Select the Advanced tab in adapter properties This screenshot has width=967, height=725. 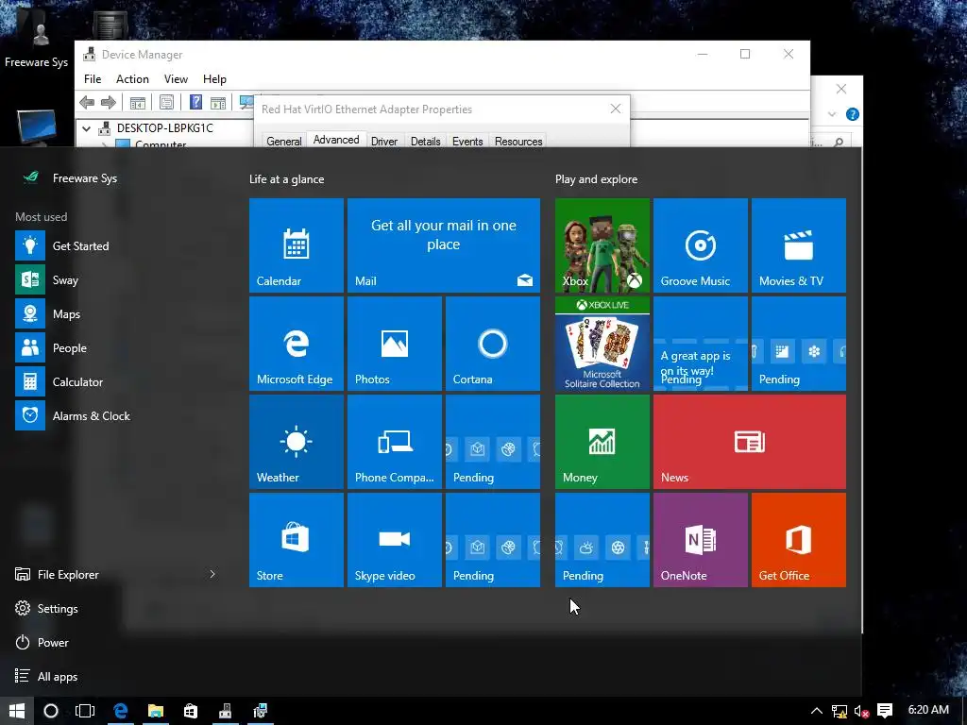pyautogui.click(x=336, y=140)
